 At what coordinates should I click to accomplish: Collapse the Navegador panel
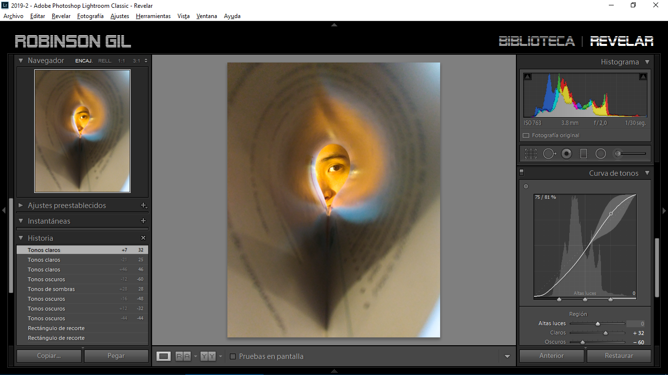pos(21,61)
